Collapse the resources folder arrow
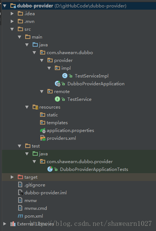The height and width of the screenshot is (231, 156). (27, 107)
